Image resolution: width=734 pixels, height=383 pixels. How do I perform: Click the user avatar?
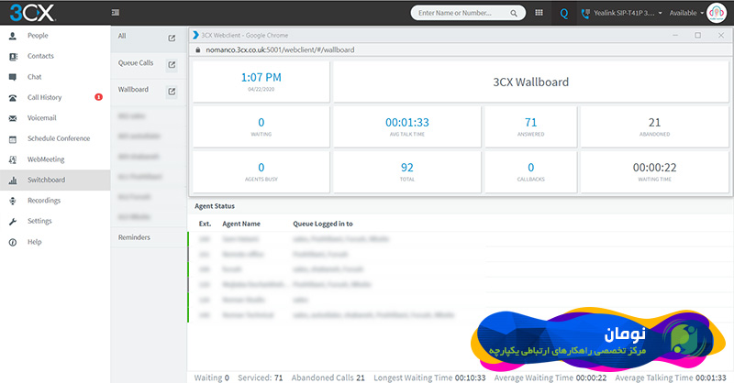point(717,13)
